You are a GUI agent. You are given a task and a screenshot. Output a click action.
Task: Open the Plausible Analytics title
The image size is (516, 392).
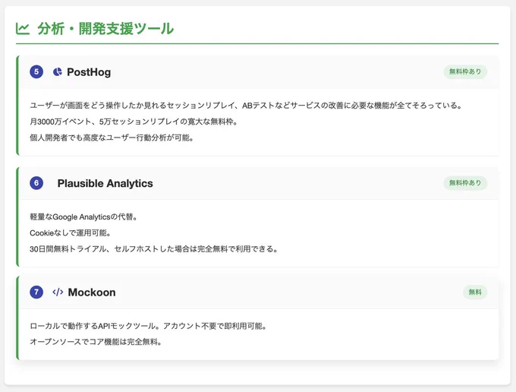[x=105, y=183]
